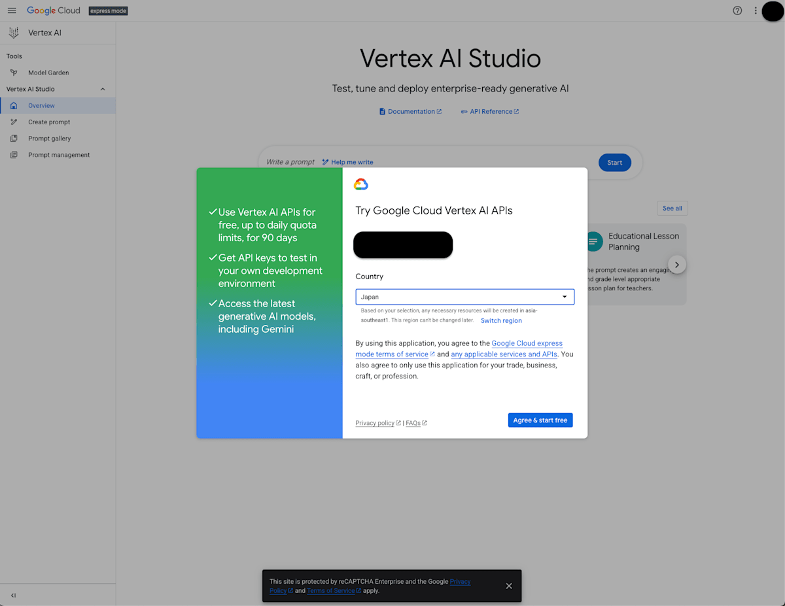
Task: Select Model Garden in the sidebar
Action: click(x=58, y=73)
